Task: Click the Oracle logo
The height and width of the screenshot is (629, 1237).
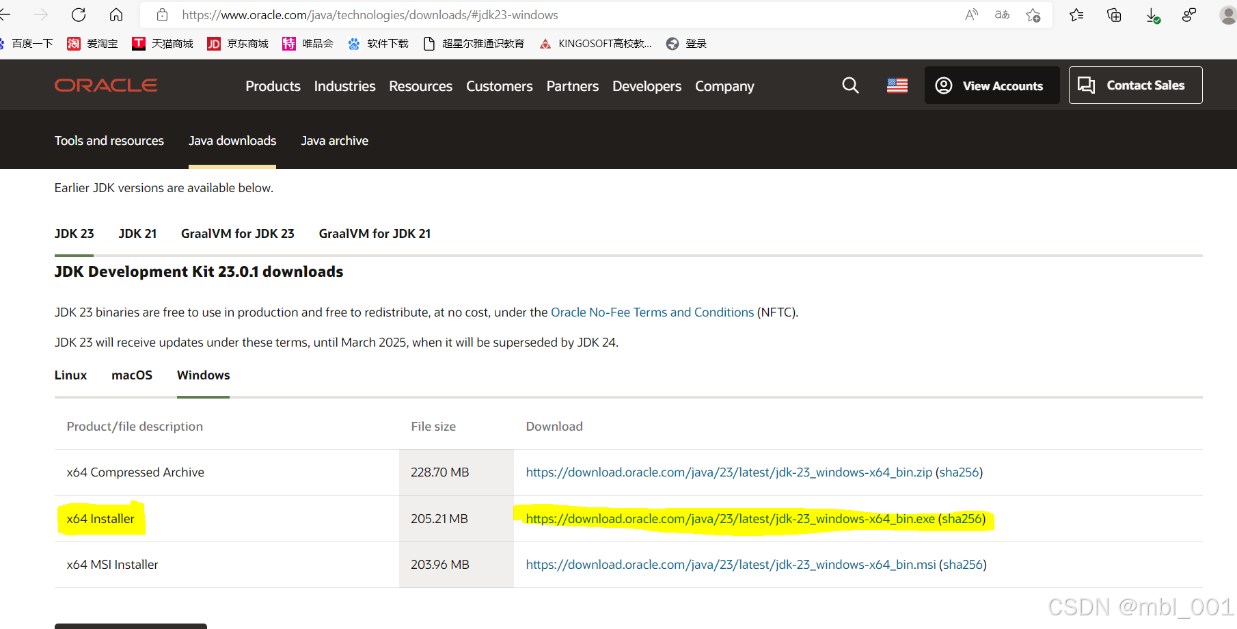Action: [106, 85]
